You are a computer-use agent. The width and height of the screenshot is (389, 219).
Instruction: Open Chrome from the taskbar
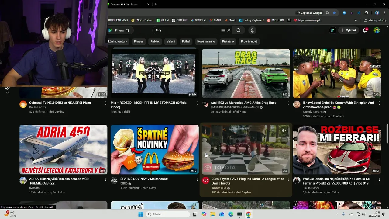tap(248, 214)
